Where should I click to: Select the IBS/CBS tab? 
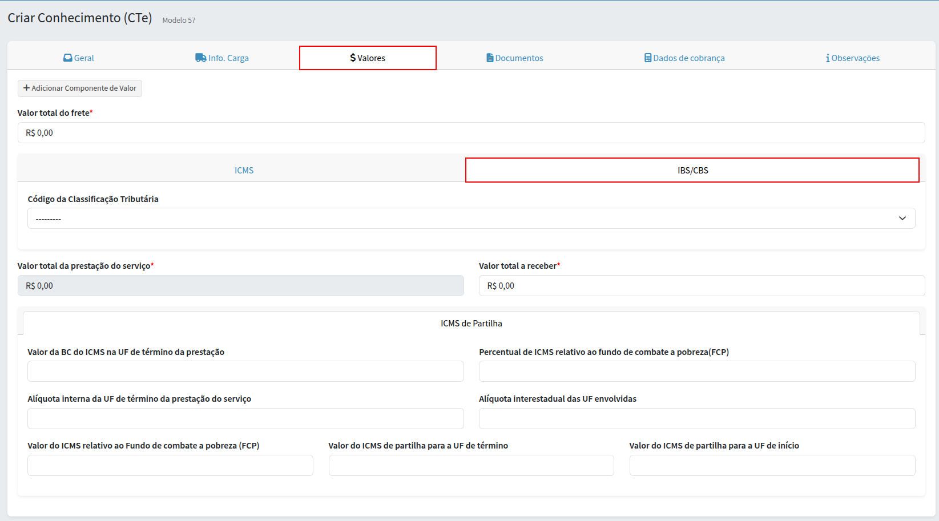pyautogui.click(x=692, y=171)
